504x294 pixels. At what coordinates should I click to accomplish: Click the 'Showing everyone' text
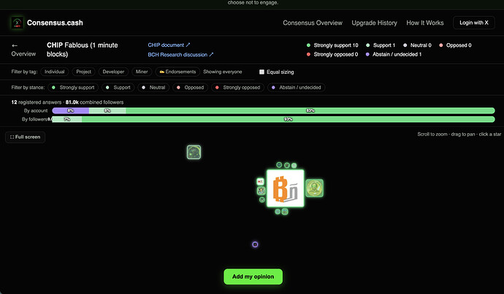point(223,72)
